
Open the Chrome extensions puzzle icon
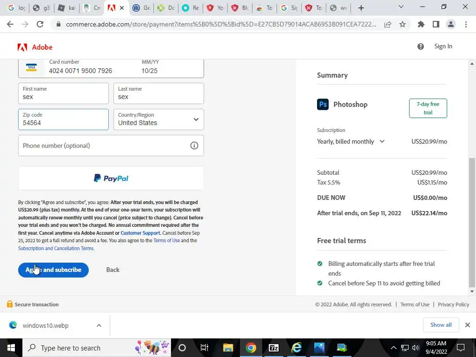click(x=421, y=24)
